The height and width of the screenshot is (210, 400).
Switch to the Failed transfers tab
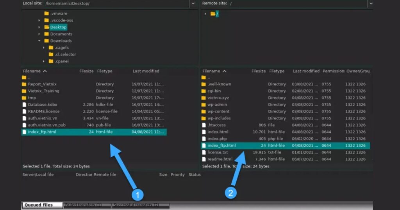click(87, 205)
